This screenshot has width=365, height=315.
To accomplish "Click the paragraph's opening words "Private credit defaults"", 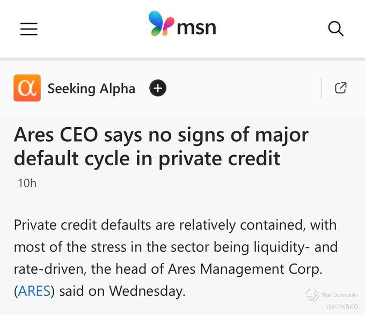I will click(75, 224).
